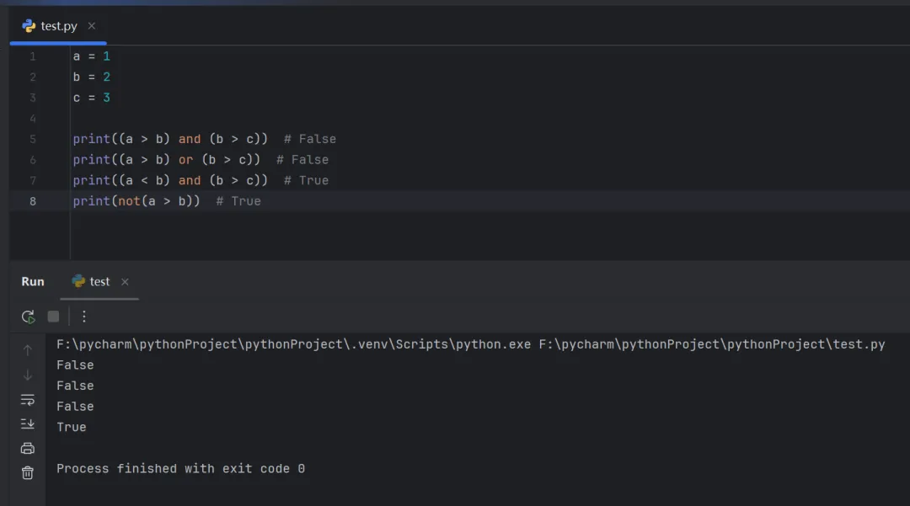This screenshot has height=506, width=910.
Task: Click line number 8 in the gutter
Action: tap(33, 201)
